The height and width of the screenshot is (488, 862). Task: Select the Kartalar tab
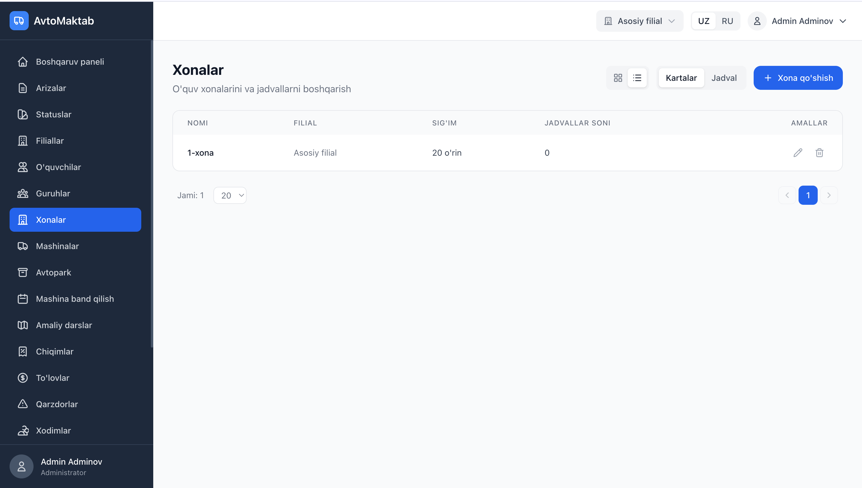coord(681,78)
